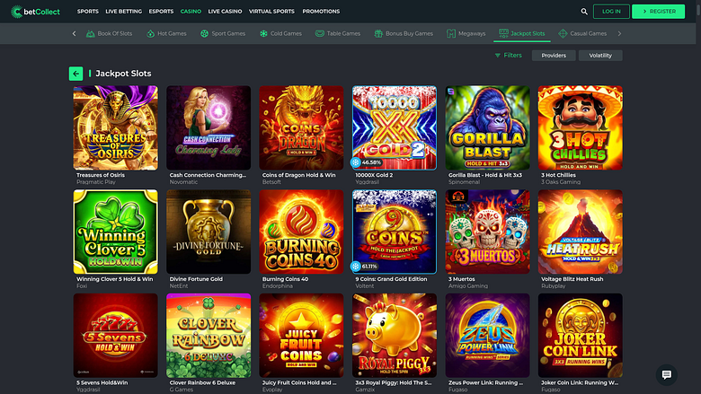This screenshot has height=394, width=701.
Task: Switch to Bonus Buy Games tab
Action: coord(404,33)
